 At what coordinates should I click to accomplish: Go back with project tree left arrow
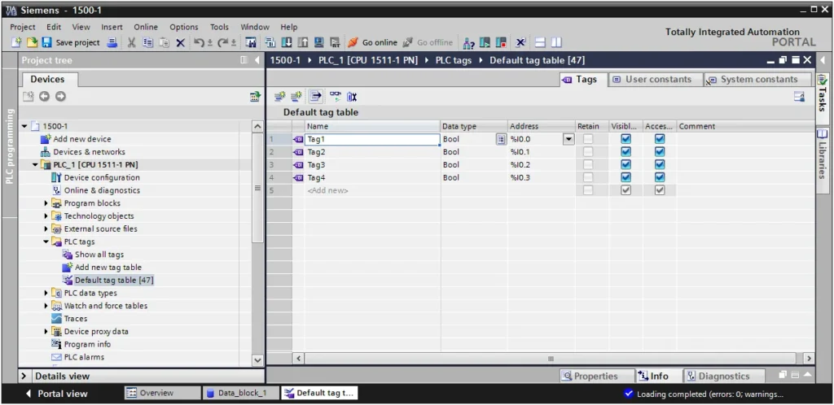44,96
